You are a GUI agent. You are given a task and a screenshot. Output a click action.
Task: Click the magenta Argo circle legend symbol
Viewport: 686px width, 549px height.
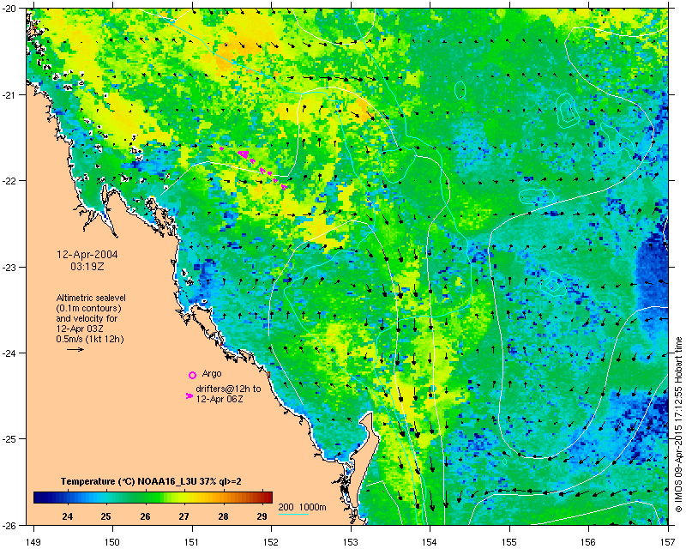click(192, 375)
